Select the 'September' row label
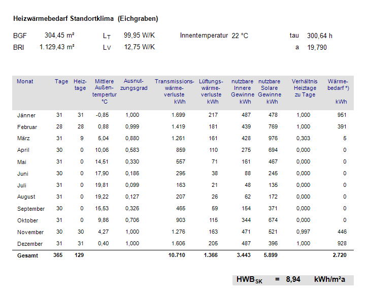This screenshot has height=291, width=369. click(x=31, y=209)
